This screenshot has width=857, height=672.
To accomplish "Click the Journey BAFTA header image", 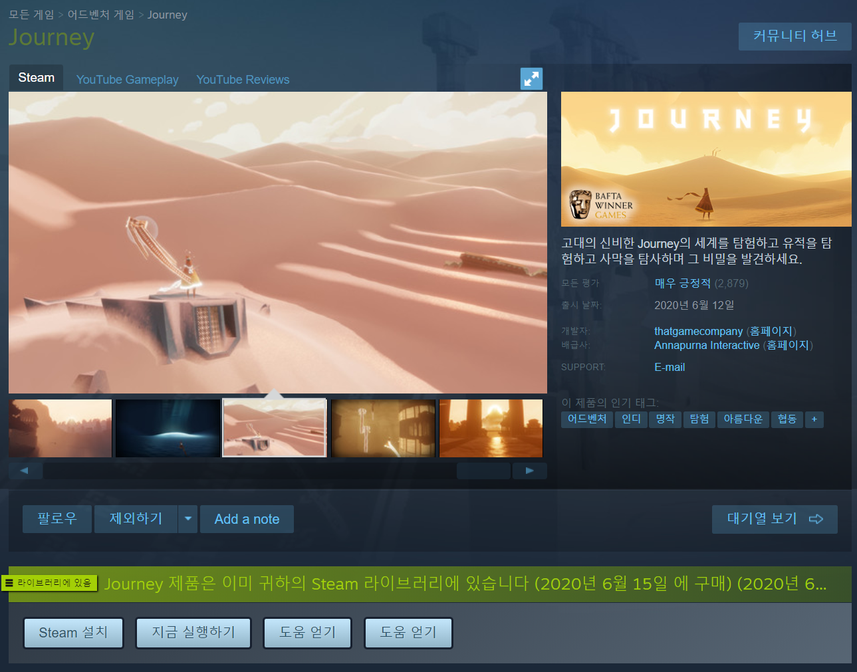I will pyautogui.click(x=706, y=159).
